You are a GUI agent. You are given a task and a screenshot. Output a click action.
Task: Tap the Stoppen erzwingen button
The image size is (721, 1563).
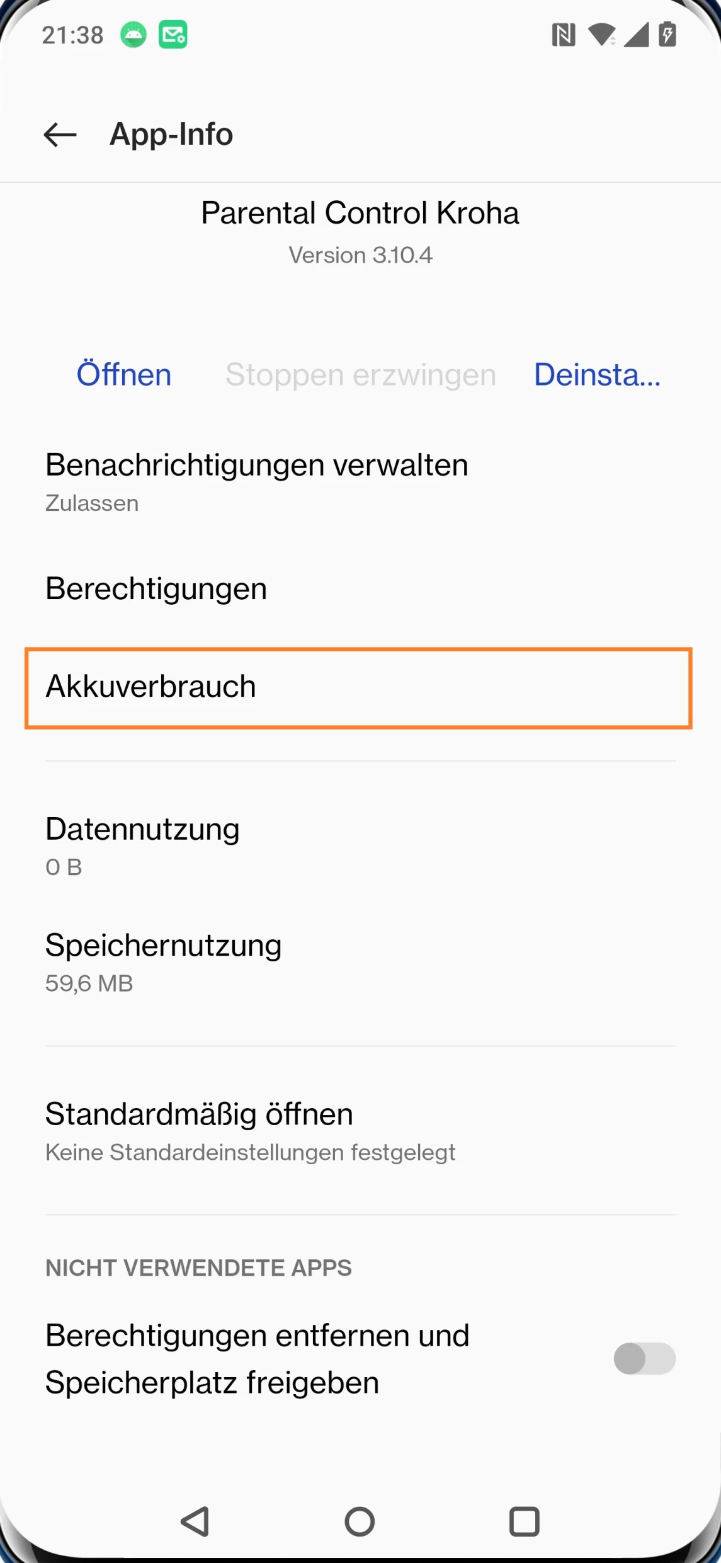(361, 375)
